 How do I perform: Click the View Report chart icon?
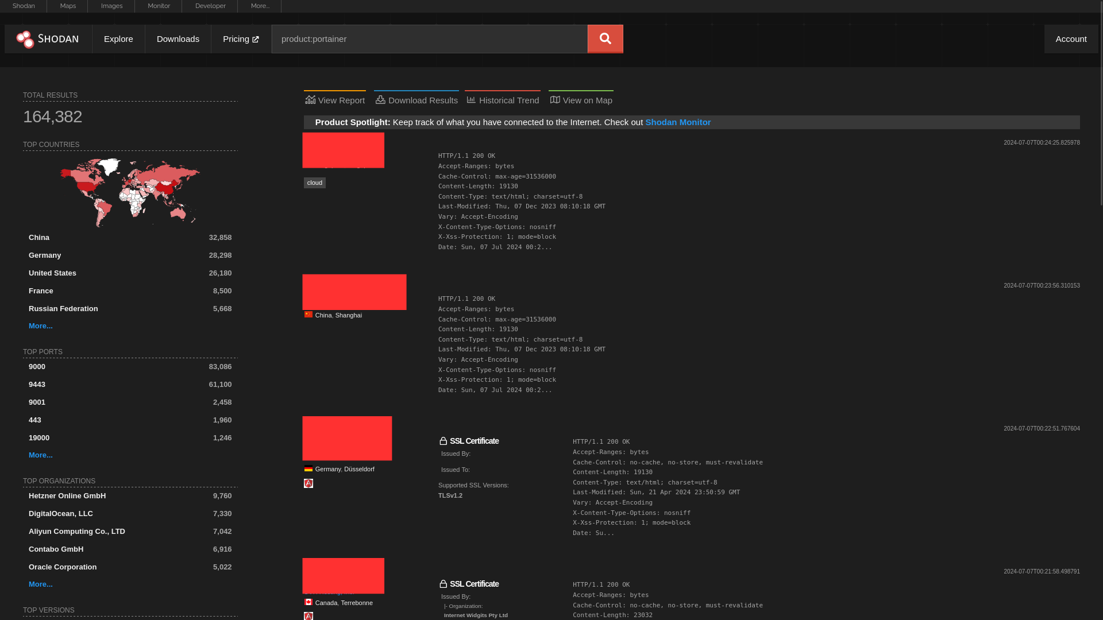click(x=310, y=100)
